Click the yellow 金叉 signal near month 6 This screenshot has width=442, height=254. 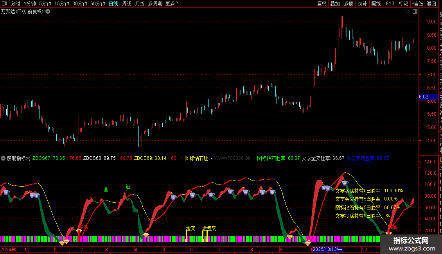pos(191,228)
